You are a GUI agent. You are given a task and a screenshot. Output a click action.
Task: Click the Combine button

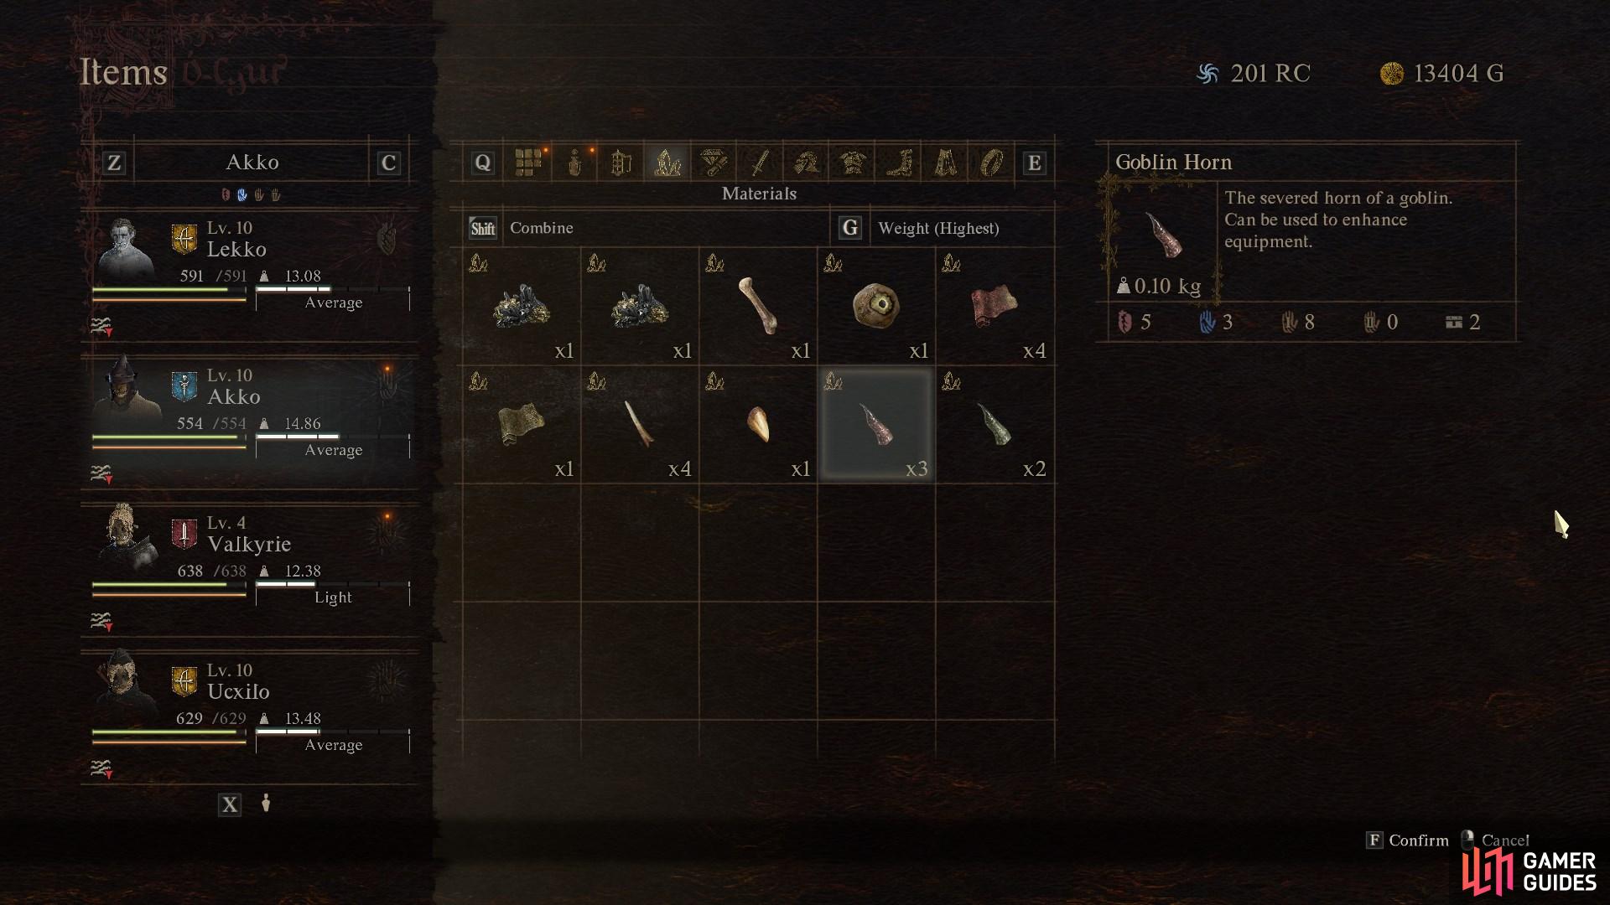(522, 228)
